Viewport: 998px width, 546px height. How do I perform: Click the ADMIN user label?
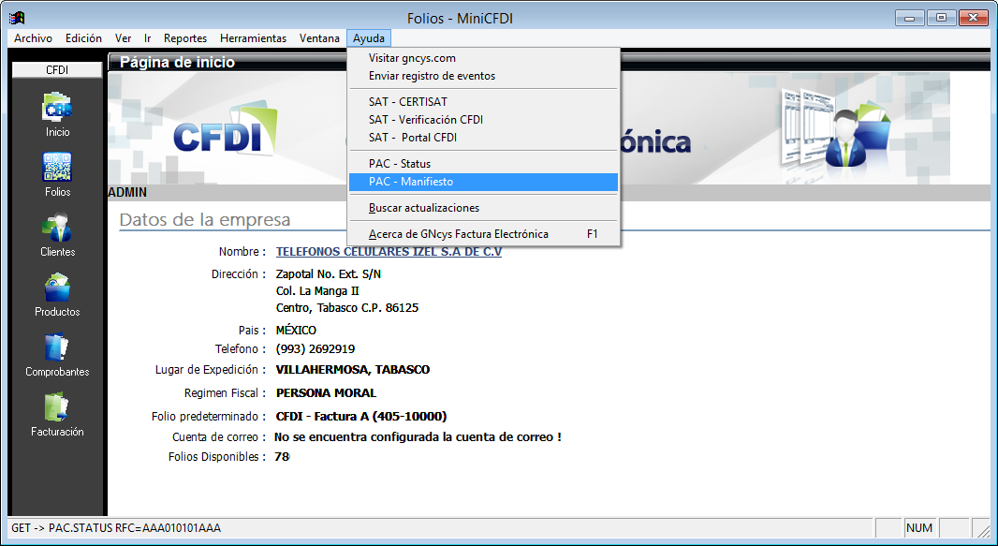[x=128, y=192]
